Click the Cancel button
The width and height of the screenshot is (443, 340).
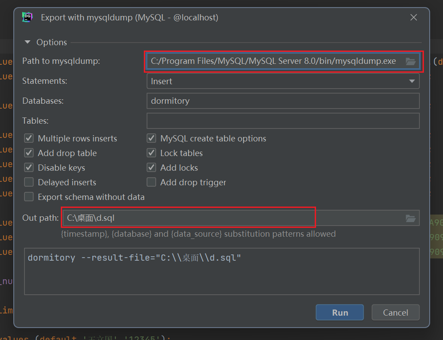point(396,313)
